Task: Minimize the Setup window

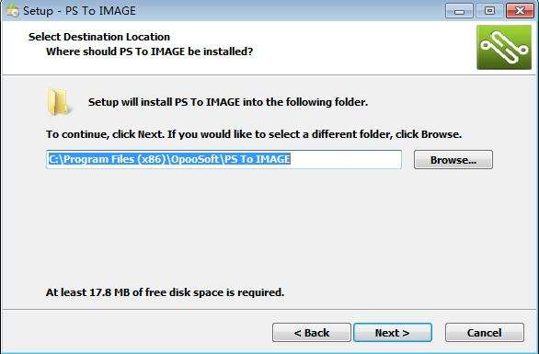Action: [459, 11]
